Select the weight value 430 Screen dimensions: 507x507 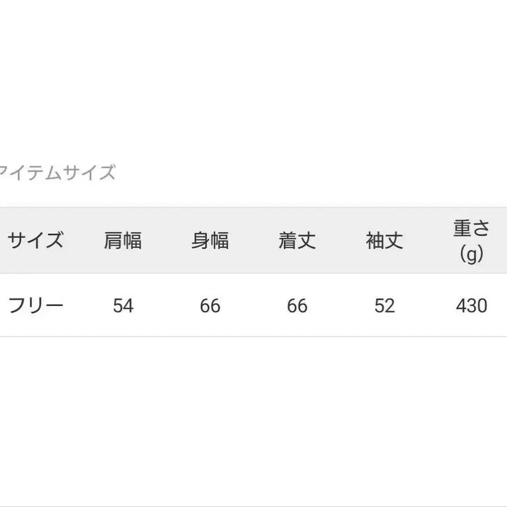[x=472, y=306]
